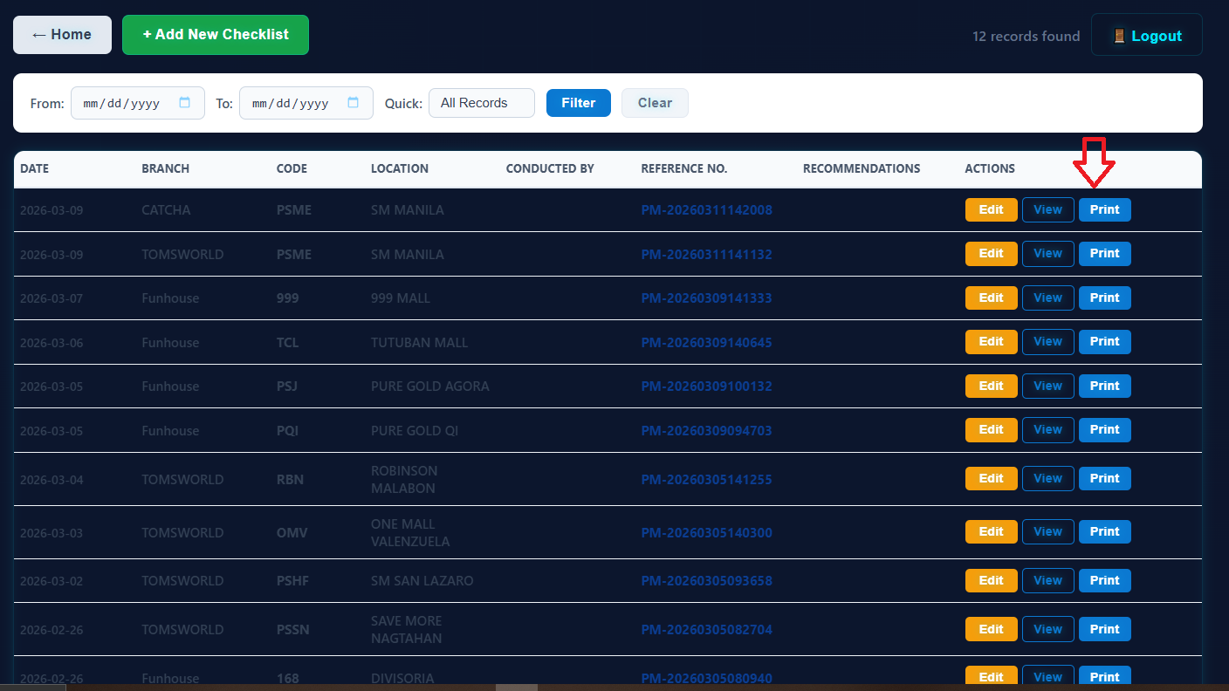Open reference link PM-20260311141132
This screenshot has width=1229, height=691.
point(706,255)
